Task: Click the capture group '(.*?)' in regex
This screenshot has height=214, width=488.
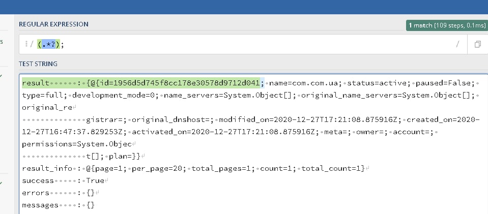Action: pyautogui.click(x=48, y=45)
